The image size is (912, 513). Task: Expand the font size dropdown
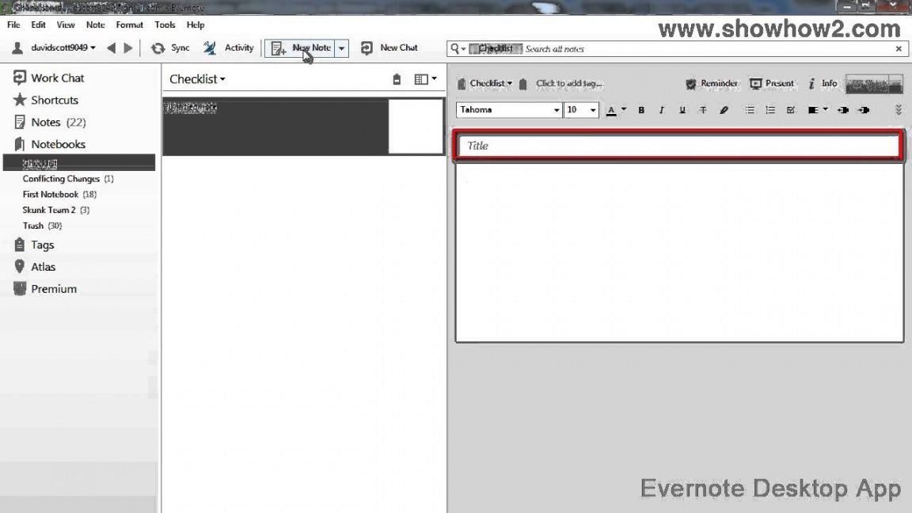click(593, 111)
